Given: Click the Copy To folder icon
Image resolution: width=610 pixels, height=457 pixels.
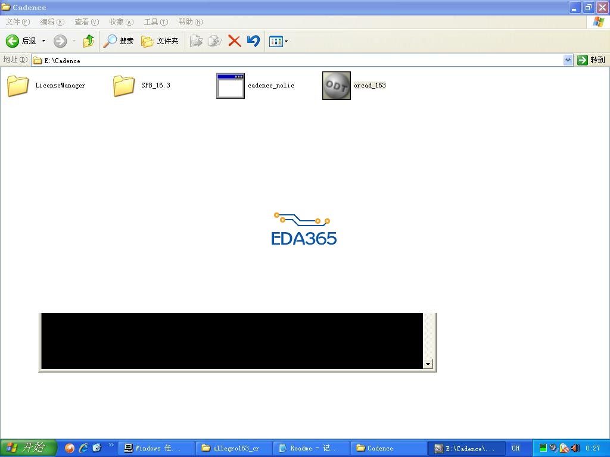Looking at the screenshot, I should [x=214, y=41].
